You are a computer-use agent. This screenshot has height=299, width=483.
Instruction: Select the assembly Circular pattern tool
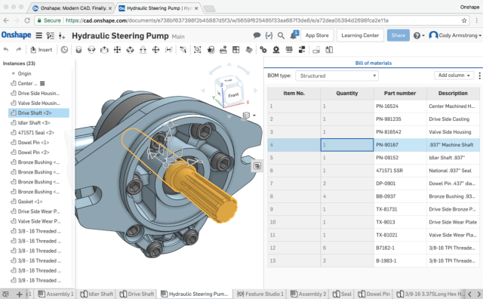point(249,50)
